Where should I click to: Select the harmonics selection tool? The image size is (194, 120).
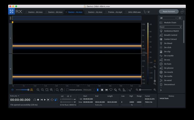(124, 90)
